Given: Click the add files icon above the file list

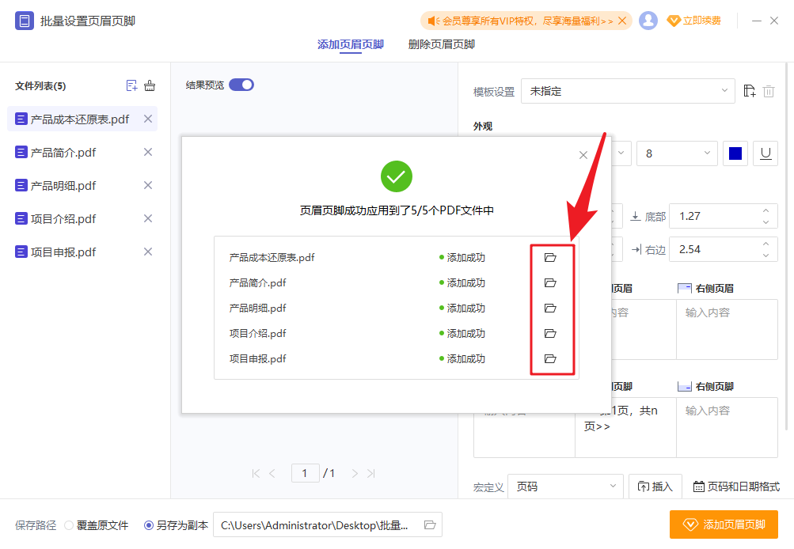Looking at the screenshot, I should pos(132,85).
